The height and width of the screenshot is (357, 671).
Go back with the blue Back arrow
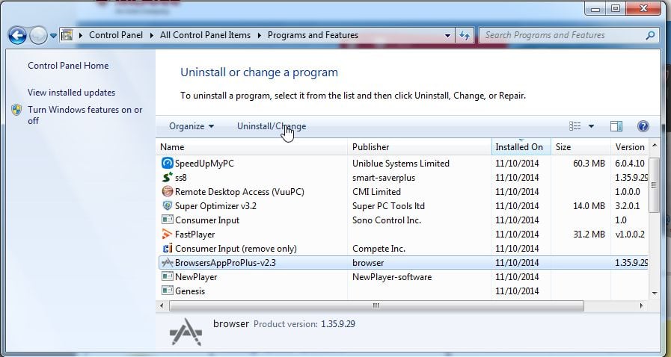coord(17,35)
